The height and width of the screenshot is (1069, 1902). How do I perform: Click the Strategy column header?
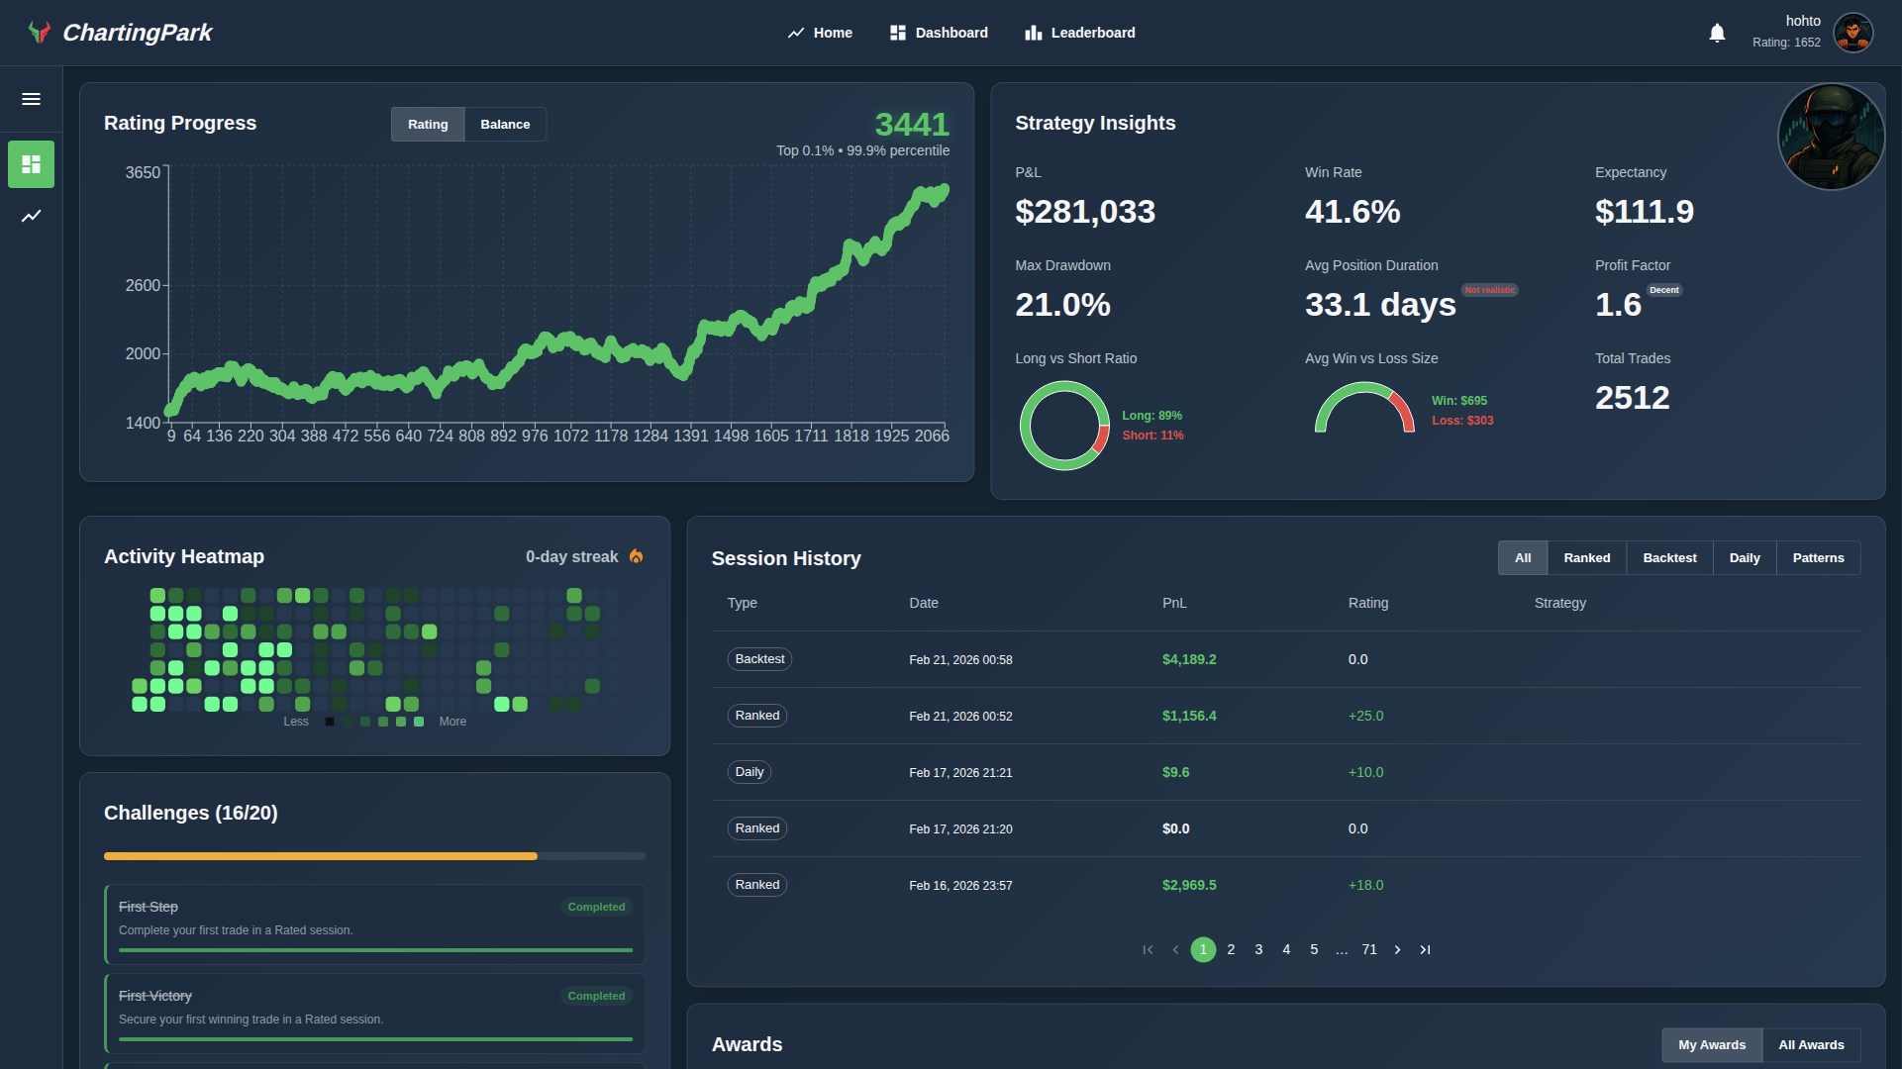click(1560, 603)
